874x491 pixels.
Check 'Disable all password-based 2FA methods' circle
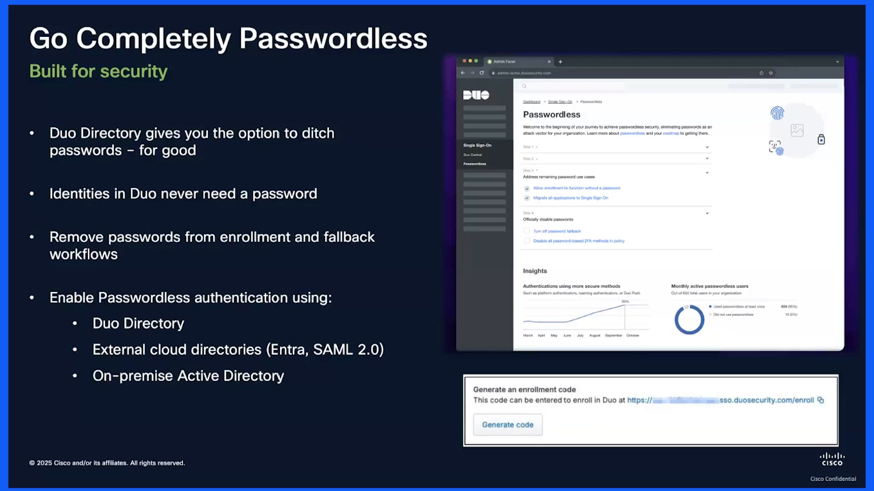[x=527, y=241]
